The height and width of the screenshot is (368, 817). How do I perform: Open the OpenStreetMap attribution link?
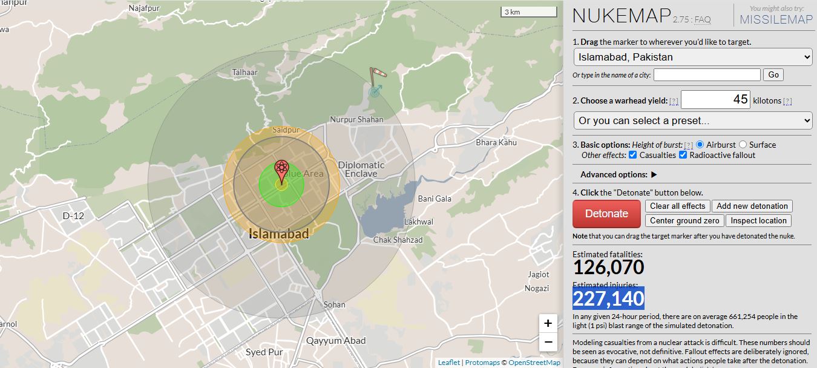click(534, 363)
